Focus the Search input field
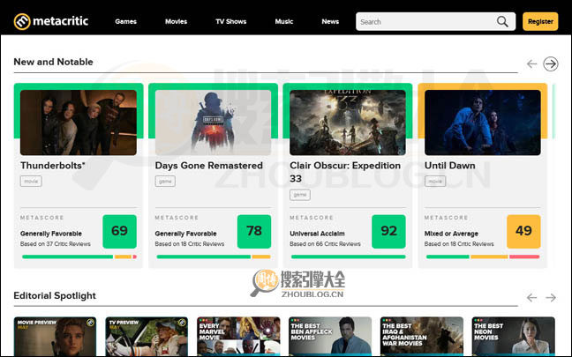Screen dimensions: 572x357 (x=424, y=21)
